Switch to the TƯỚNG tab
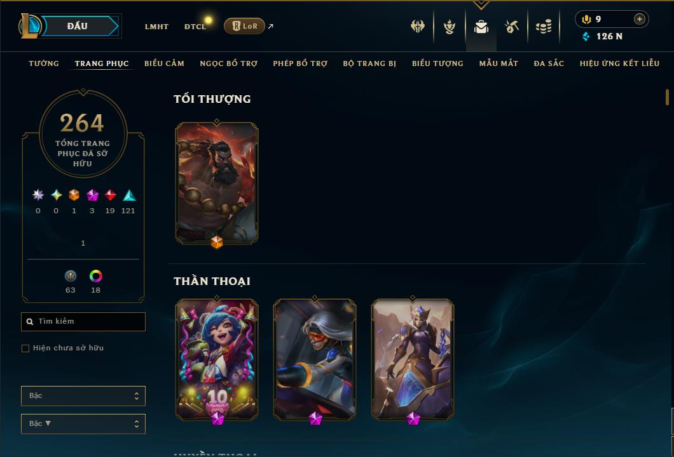 click(44, 63)
